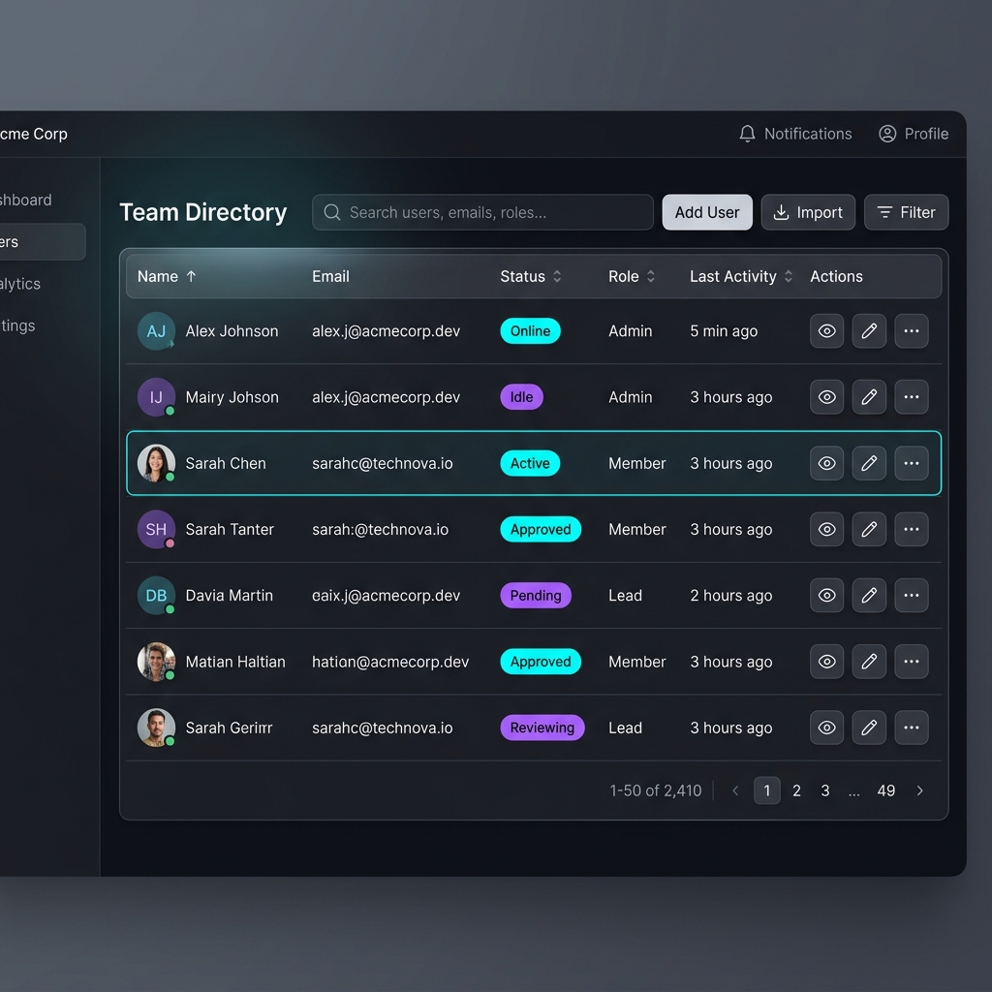992x992 pixels.
Task: Click the Profile icon
Action: click(887, 134)
